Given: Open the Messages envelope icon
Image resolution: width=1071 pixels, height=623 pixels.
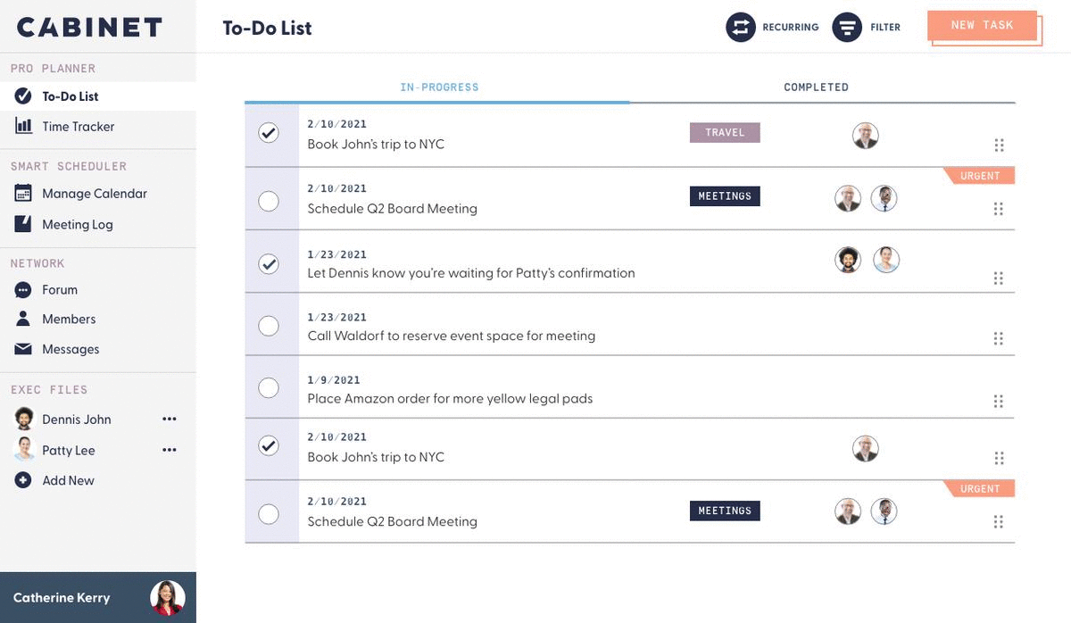Looking at the screenshot, I should (24, 349).
